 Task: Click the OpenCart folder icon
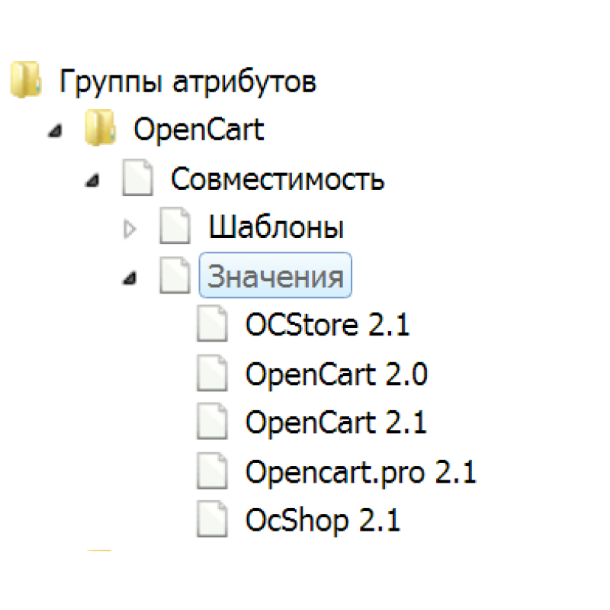click(x=101, y=128)
